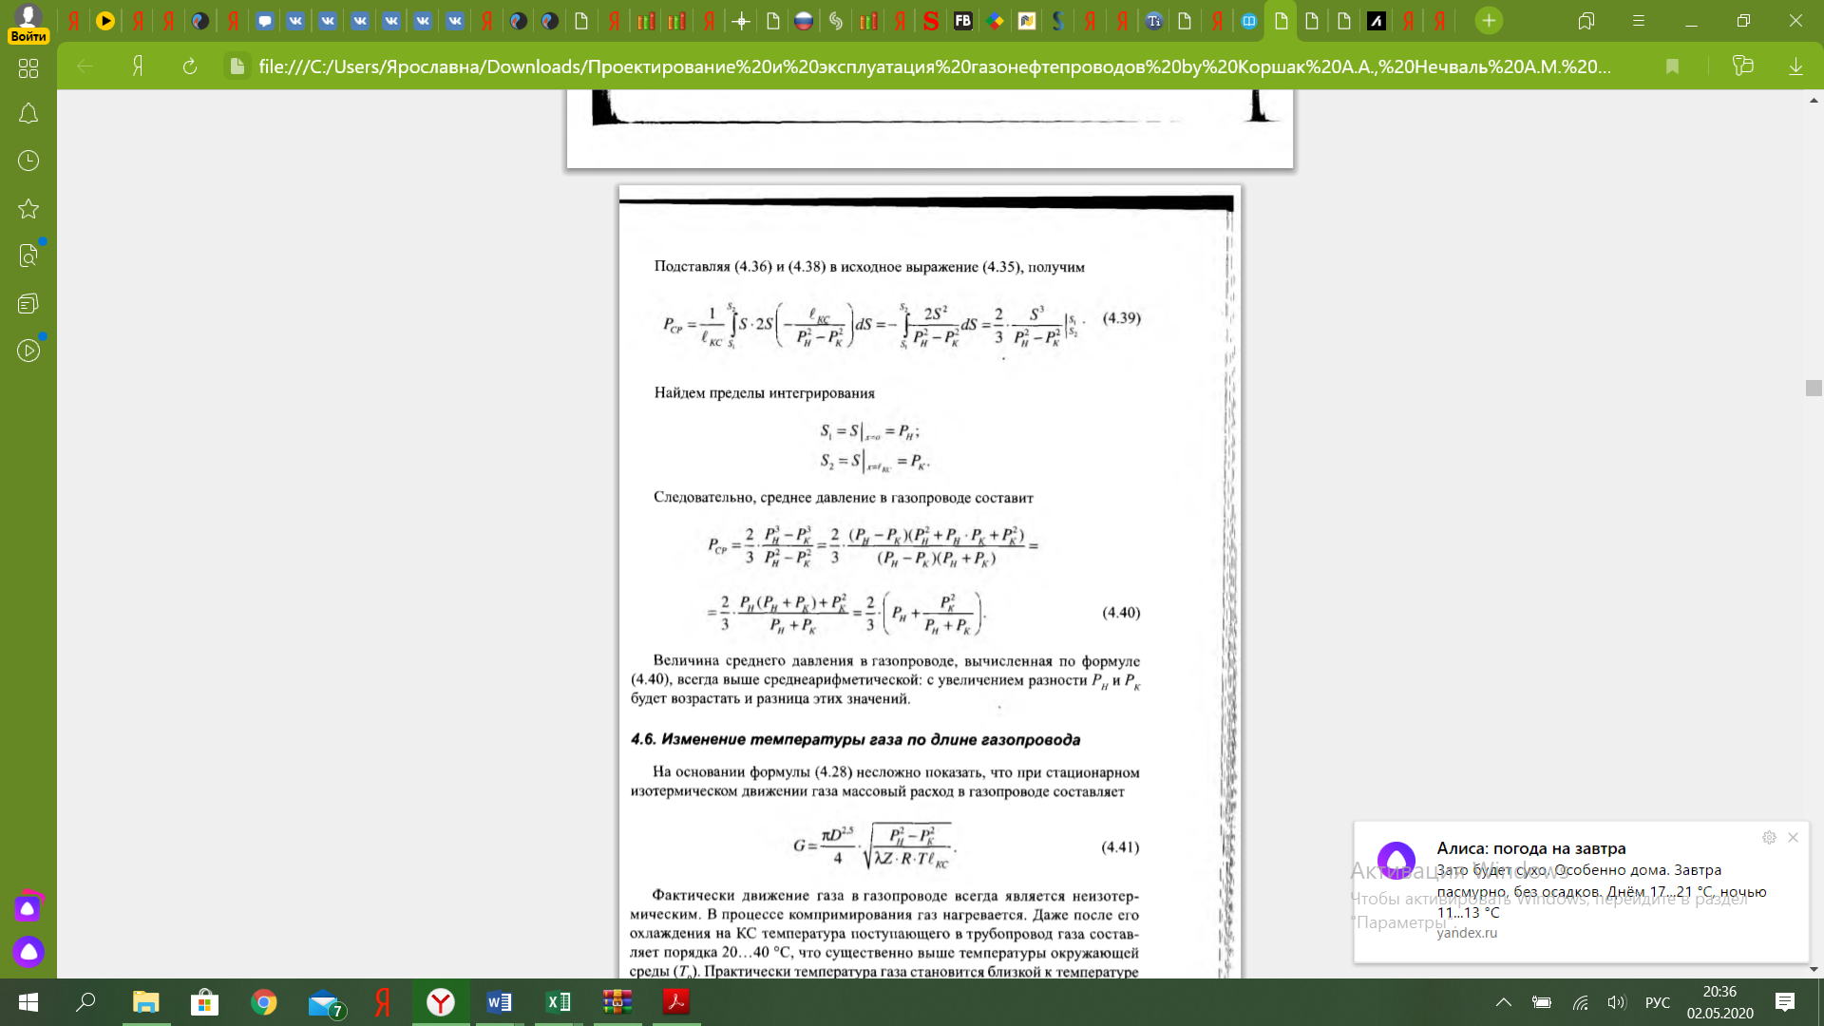Open the yandex.ru link in notification
Screen dimensions: 1824x1026
(x=1467, y=933)
